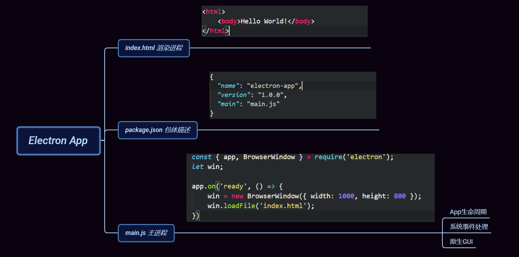Select the package.json 包体描述 node
Image resolution: width=519 pixels, height=257 pixels.
[158, 130]
